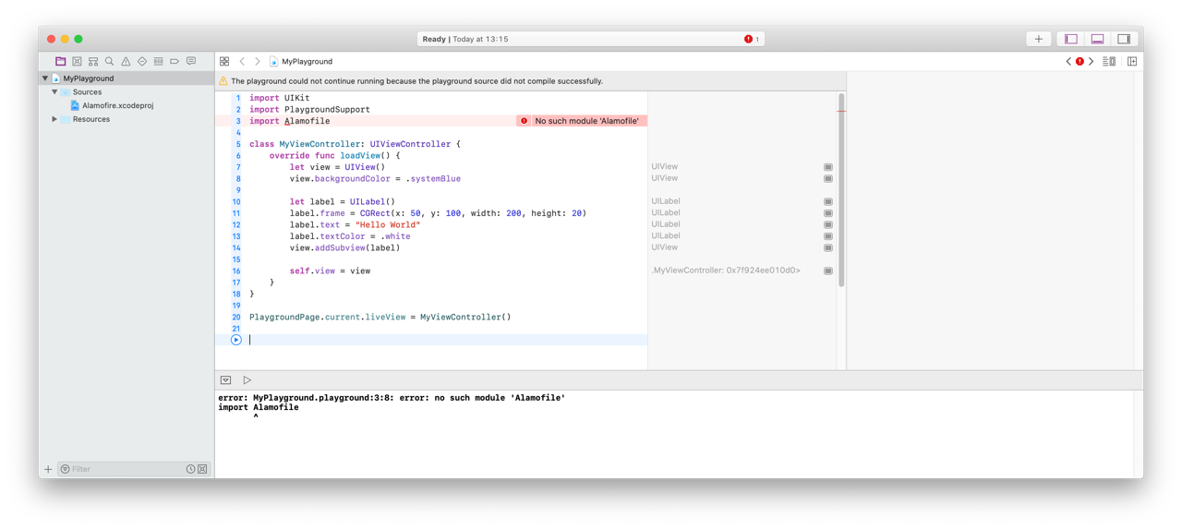Screen dimensions: 1182x529
Task: Select Alamofire.xcodeproj in the navigator
Action: 117,105
